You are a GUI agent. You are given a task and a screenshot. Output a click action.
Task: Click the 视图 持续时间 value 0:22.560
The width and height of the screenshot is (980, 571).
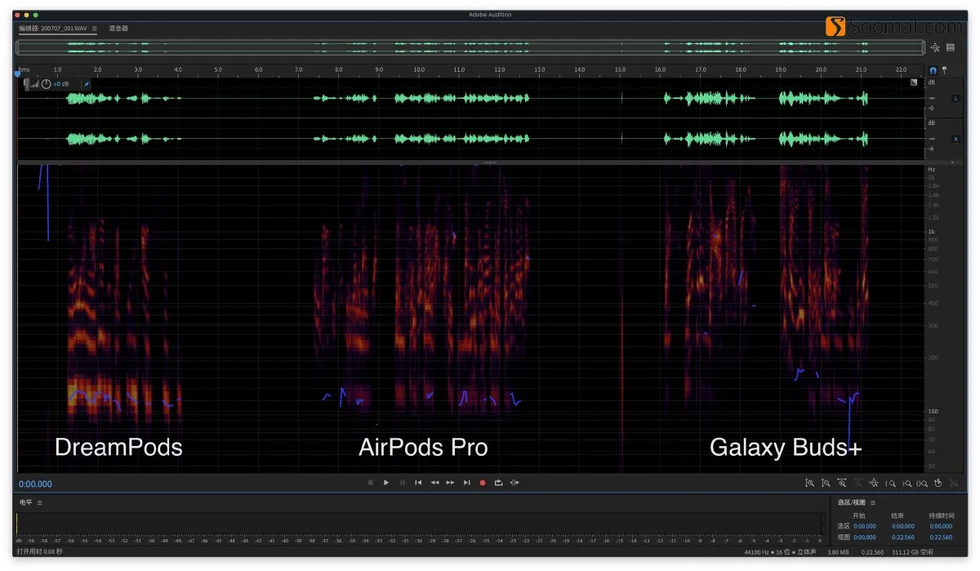coord(941,538)
